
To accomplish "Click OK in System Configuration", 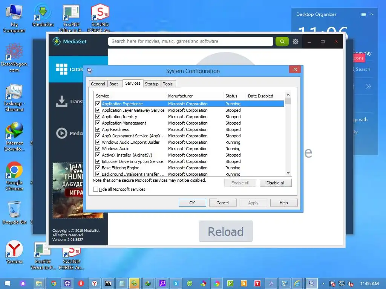I will click(x=192, y=203).
